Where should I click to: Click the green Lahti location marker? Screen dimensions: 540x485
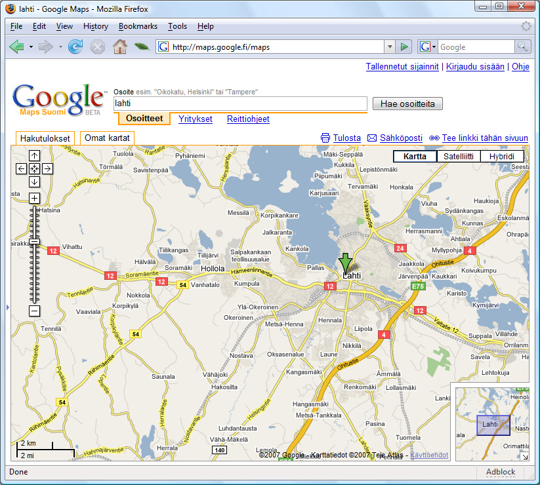click(345, 264)
